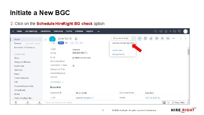This screenshot has height=115, width=204.
Task: Go to the next candidate record
Action: pyautogui.click(x=186, y=38)
